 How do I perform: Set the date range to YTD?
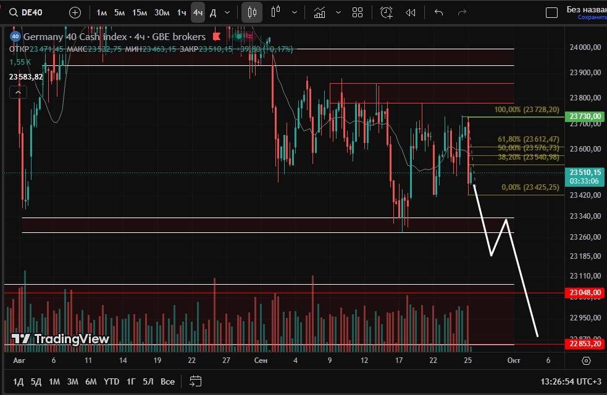click(x=111, y=381)
